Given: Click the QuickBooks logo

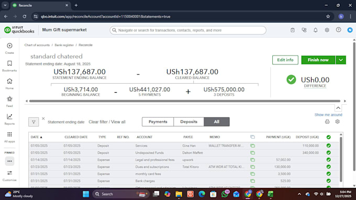Looking at the screenshot, I should point(19,30).
